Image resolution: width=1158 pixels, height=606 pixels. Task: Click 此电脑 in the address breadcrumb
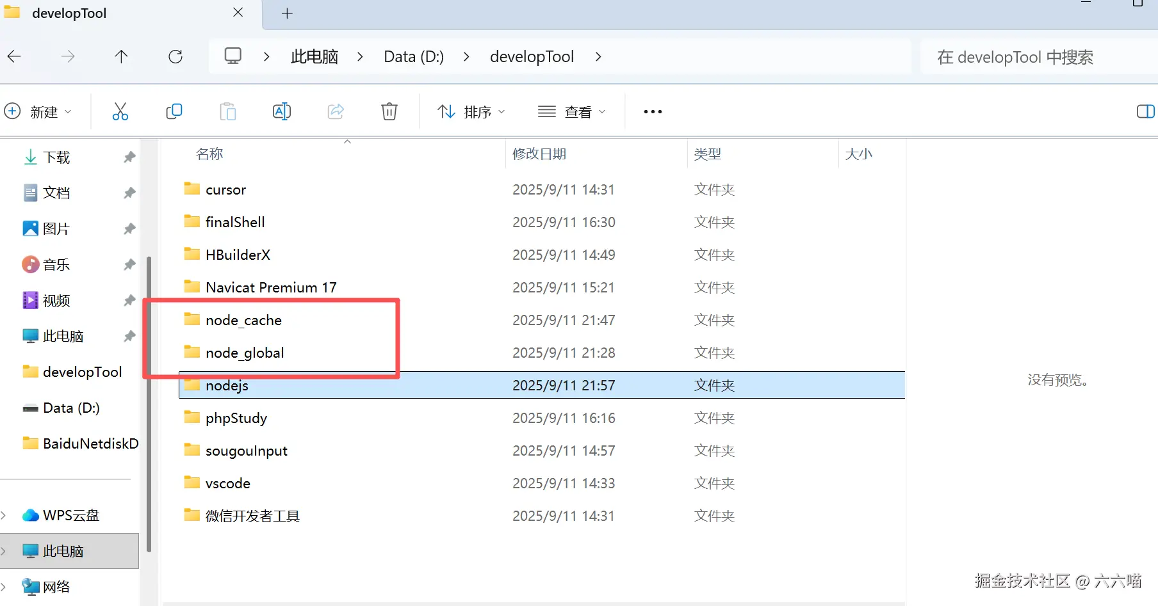314,56
